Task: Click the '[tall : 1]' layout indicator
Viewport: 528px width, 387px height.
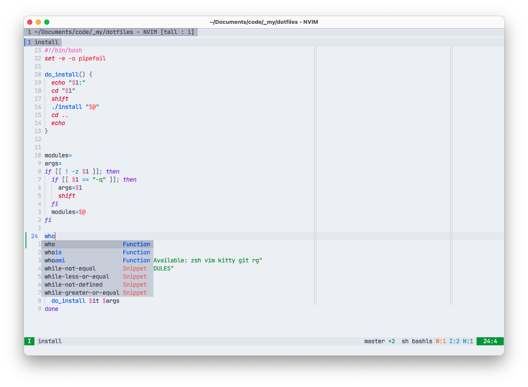Action: (x=177, y=32)
